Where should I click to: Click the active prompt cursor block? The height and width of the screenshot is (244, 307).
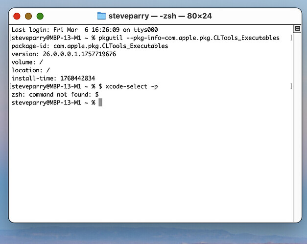click(x=100, y=102)
